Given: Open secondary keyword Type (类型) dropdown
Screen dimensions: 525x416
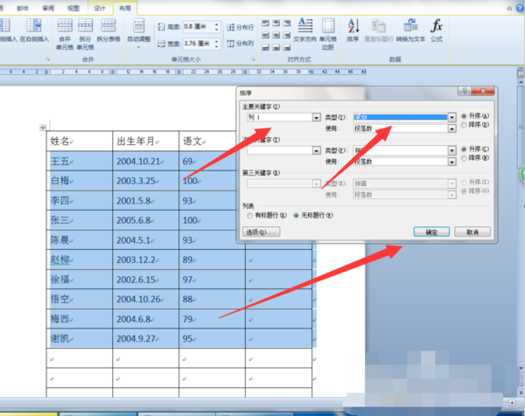Looking at the screenshot, I should point(451,150).
